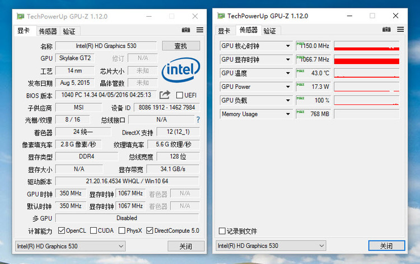Toggle the OpenCL checkbox
This screenshot has width=420, height=264.
62,231
